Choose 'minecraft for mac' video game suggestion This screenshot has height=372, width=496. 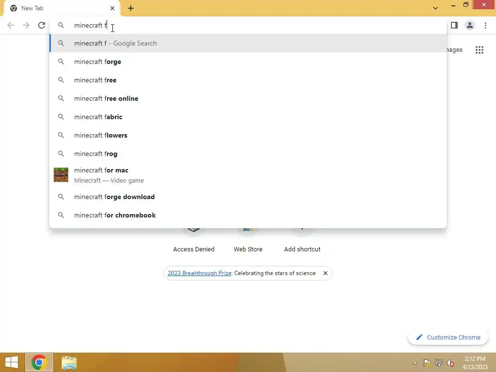(x=248, y=175)
